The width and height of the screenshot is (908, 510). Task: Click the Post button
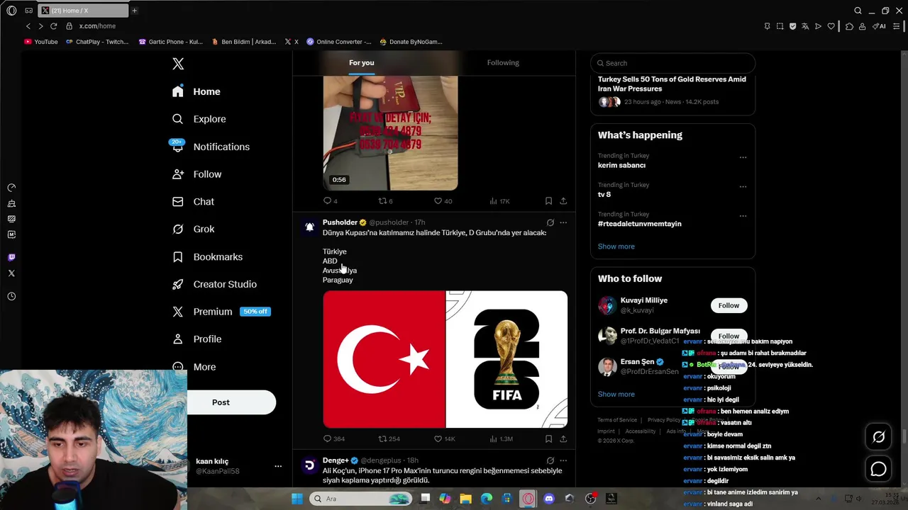tap(221, 402)
